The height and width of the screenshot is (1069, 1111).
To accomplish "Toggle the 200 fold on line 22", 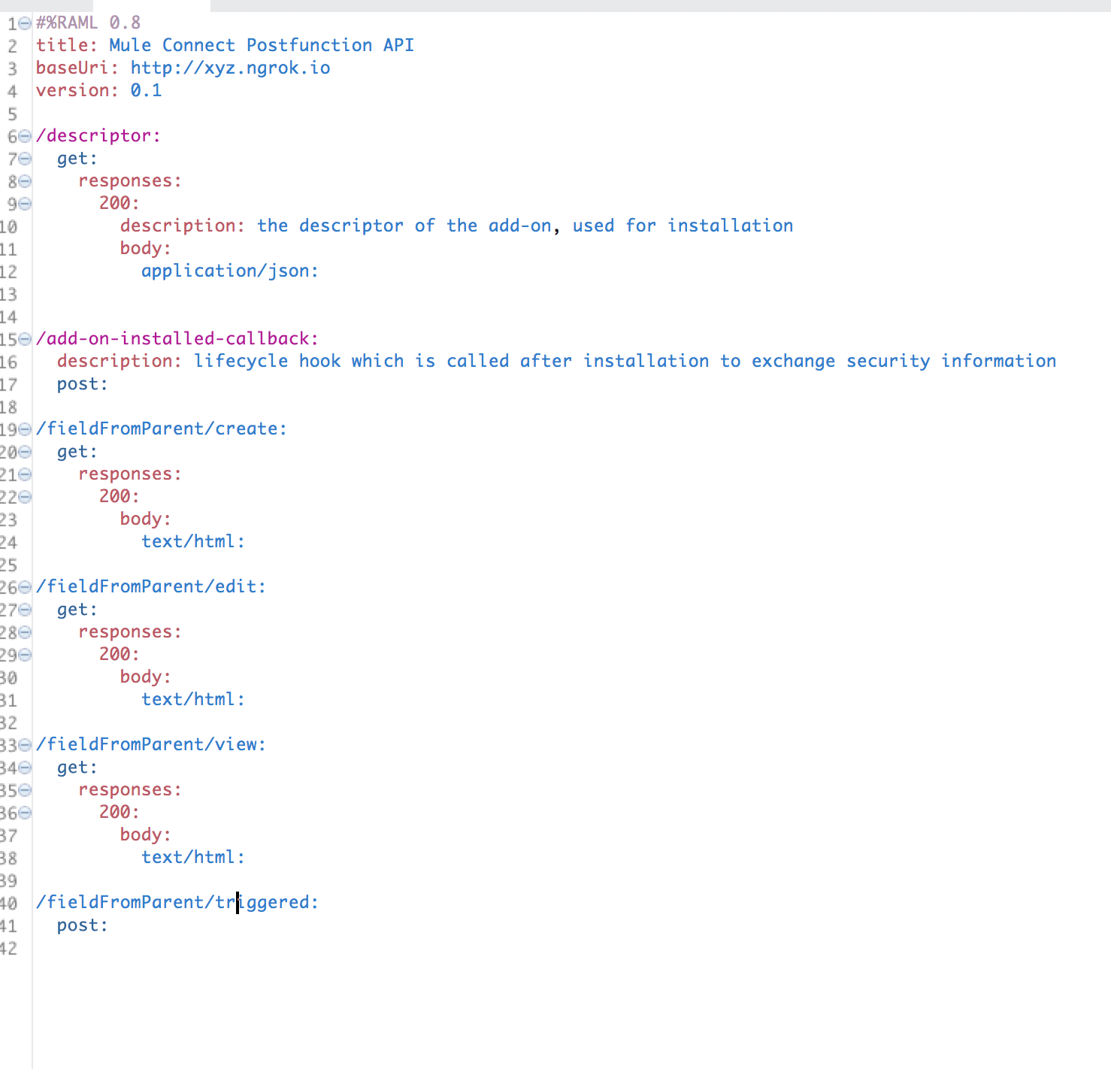I will tap(24, 498).
